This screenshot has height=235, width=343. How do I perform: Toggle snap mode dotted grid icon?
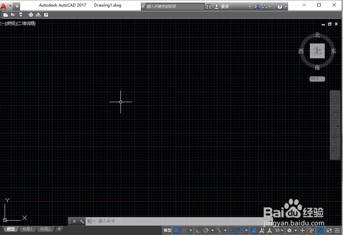pyautogui.click(x=184, y=230)
